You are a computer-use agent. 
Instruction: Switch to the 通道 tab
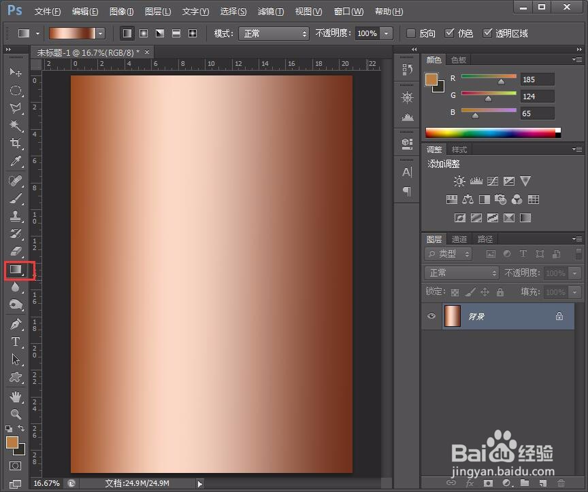459,239
